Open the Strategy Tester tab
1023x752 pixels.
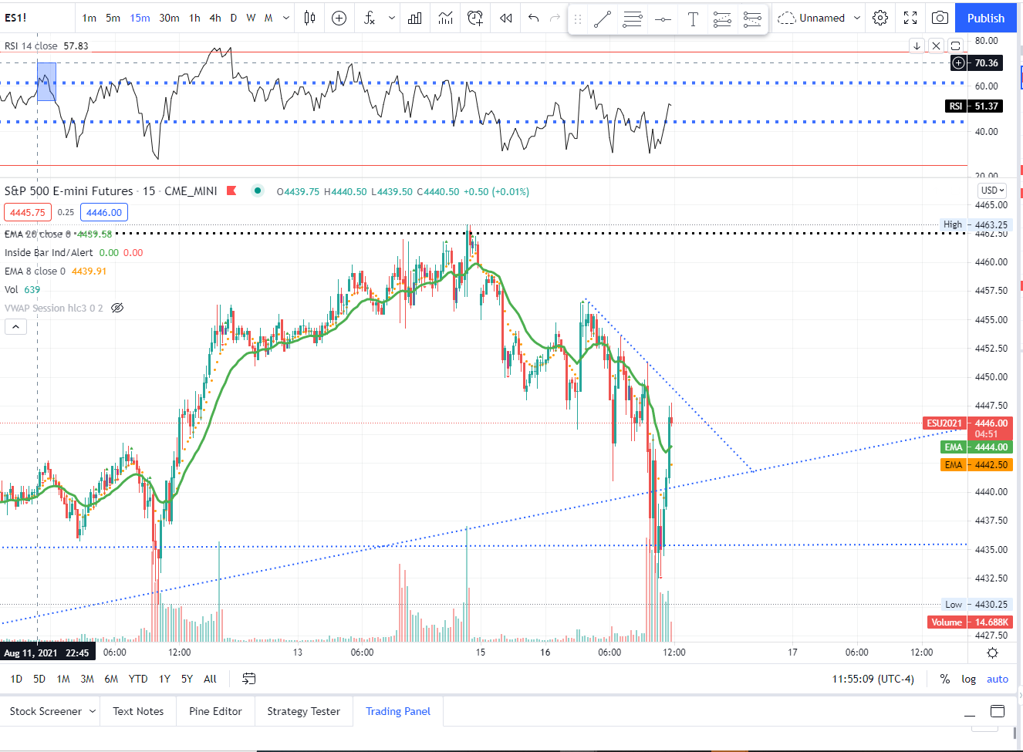[x=303, y=711]
